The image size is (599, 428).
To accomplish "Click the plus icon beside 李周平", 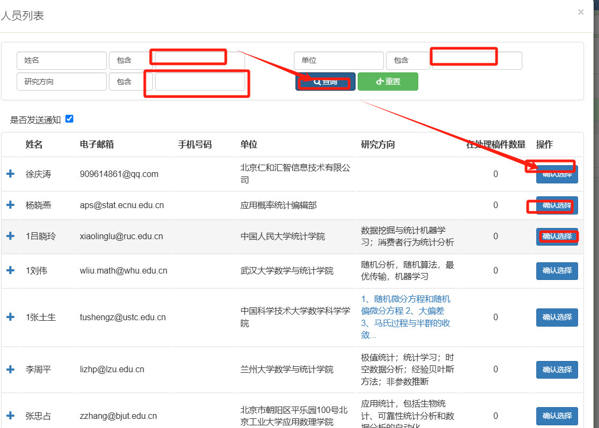I will (x=11, y=369).
